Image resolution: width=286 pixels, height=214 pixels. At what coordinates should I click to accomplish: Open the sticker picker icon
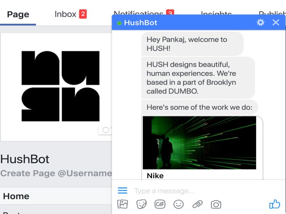pos(141,204)
